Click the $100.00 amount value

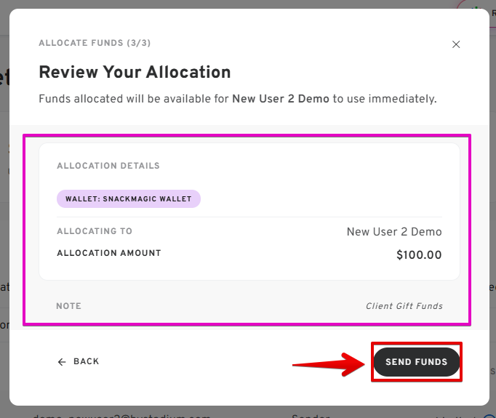[419, 255]
